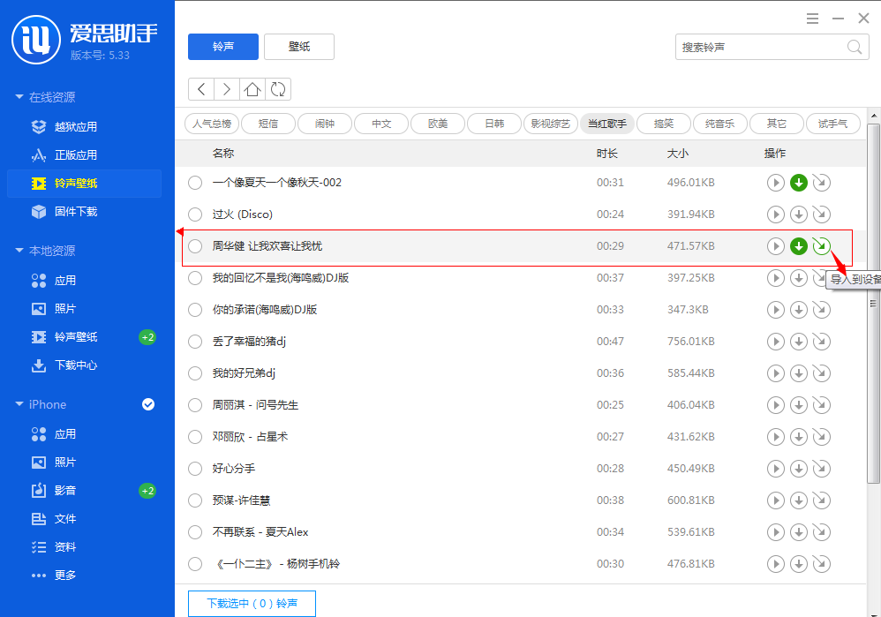Check the 预谋-许佳慧 ringtone row

[195, 500]
